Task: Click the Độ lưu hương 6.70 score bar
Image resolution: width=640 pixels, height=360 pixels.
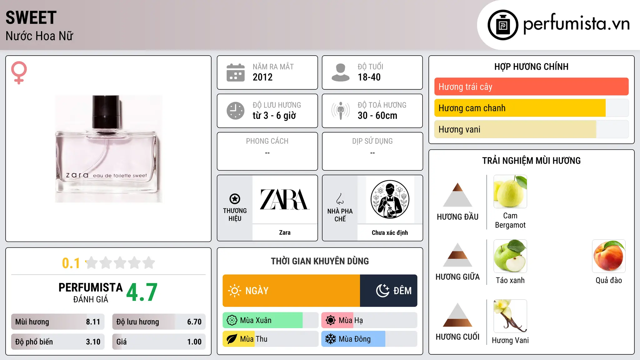Action: [159, 322]
